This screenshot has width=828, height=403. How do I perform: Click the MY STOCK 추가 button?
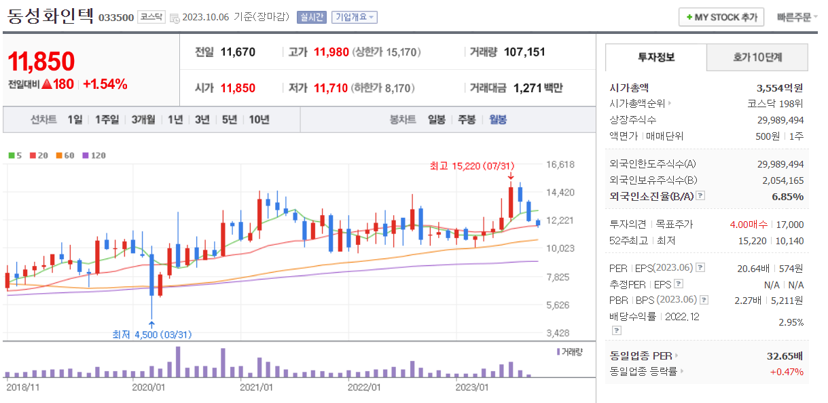pyautogui.click(x=721, y=18)
